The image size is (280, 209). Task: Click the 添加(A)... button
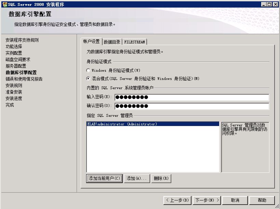coord(136,179)
